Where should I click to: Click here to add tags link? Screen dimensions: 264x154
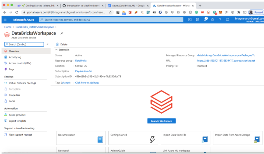coord(87,83)
